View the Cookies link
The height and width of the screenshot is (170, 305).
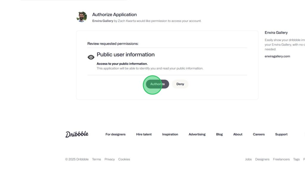point(124,159)
